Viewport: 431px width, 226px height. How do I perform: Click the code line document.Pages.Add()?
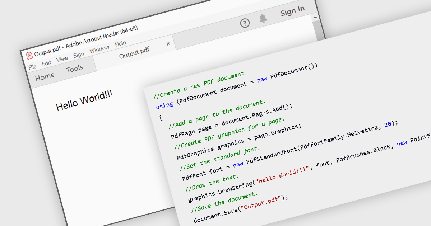pos(257,115)
